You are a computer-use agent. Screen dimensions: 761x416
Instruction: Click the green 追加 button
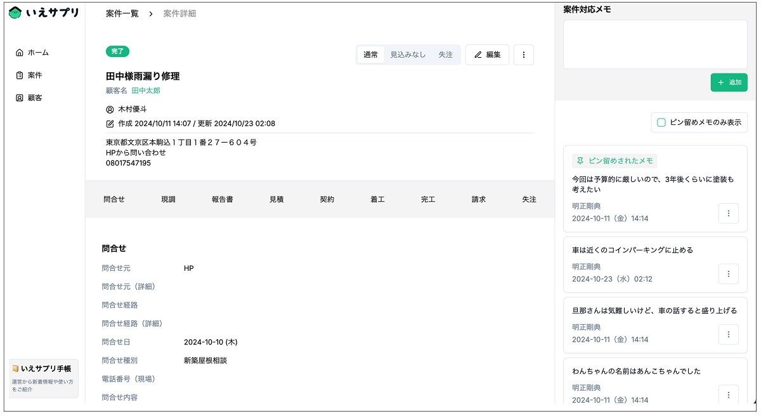729,83
